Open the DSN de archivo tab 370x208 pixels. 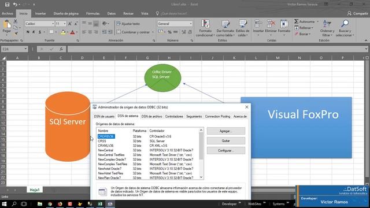point(151,117)
